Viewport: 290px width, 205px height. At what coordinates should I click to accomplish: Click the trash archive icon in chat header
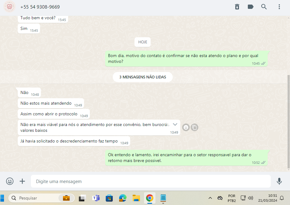(x=237, y=7)
